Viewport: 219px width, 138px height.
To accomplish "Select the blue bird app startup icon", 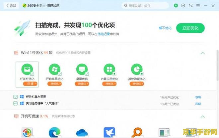I will [x=109, y=132].
